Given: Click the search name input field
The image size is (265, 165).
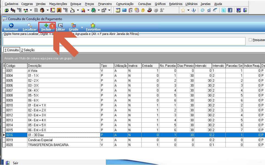Looking at the screenshot, I should (124, 41).
